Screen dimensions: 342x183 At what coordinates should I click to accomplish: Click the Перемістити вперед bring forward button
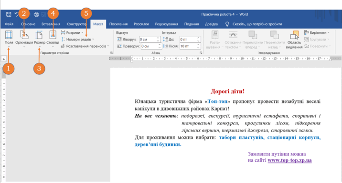point(253,40)
